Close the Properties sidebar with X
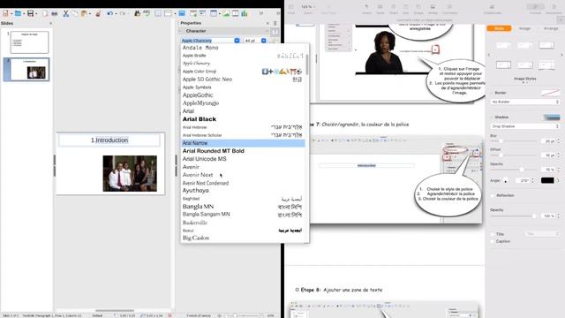 coord(267,23)
